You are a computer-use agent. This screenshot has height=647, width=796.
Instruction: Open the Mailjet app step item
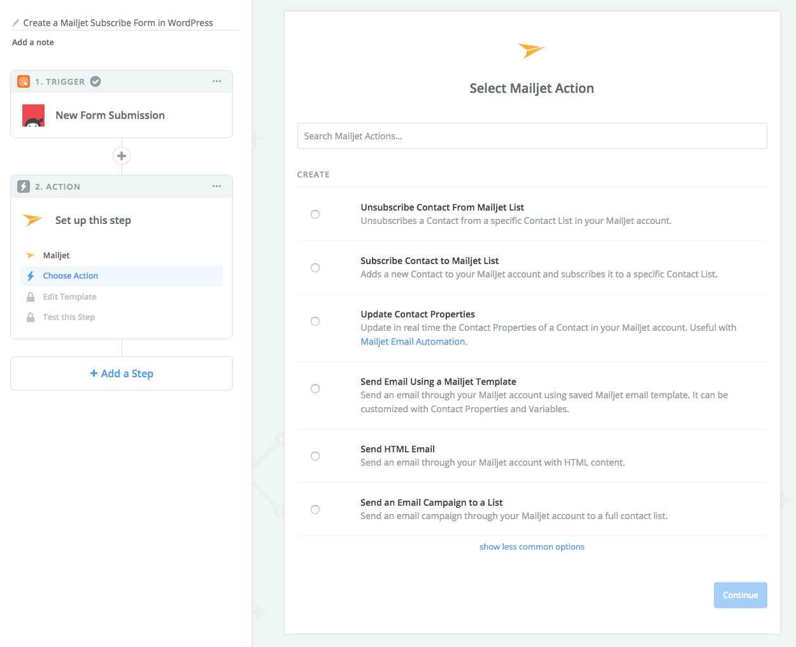pos(56,255)
